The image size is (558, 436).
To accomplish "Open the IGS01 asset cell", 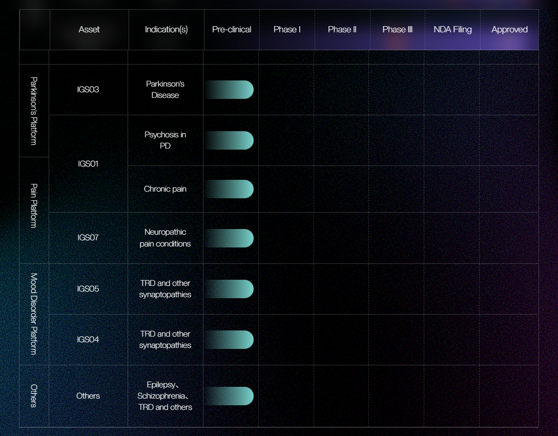I will pos(88,164).
